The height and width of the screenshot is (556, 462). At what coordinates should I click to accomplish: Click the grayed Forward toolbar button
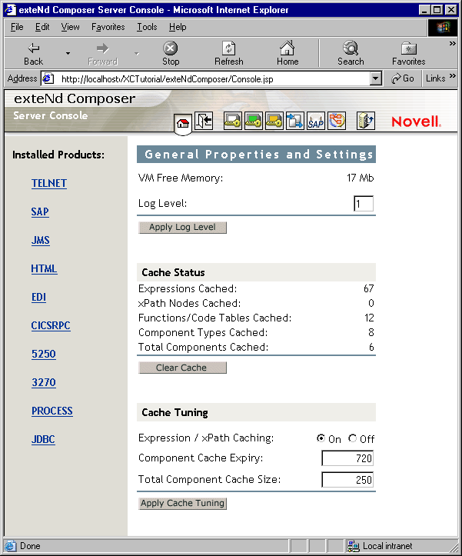[x=102, y=54]
